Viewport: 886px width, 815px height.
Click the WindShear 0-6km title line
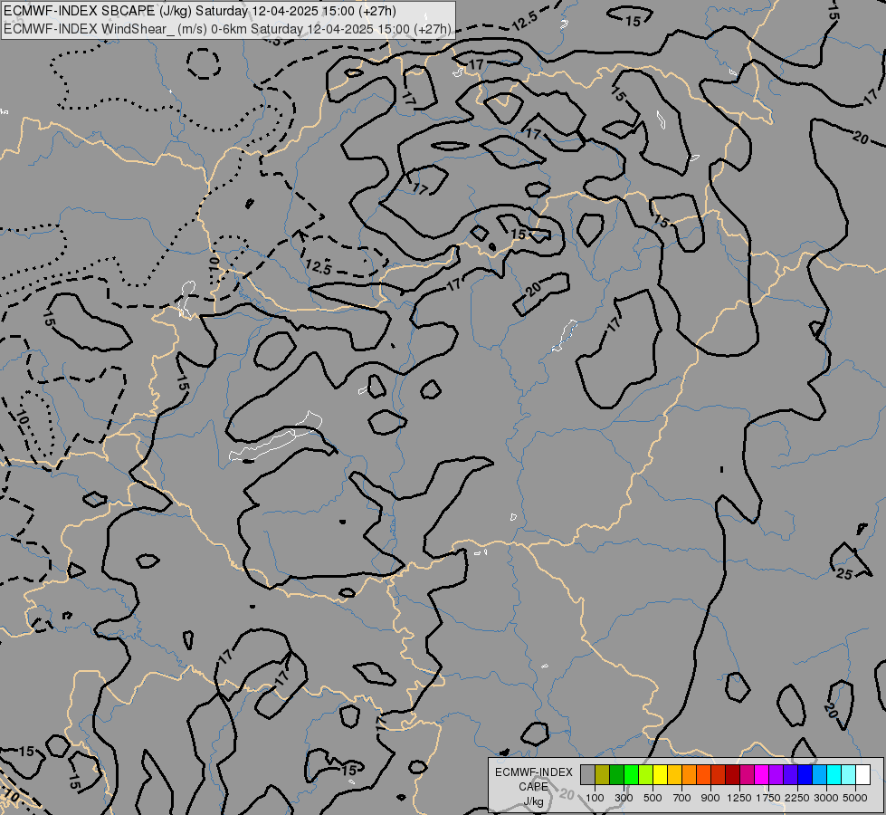coord(227,29)
